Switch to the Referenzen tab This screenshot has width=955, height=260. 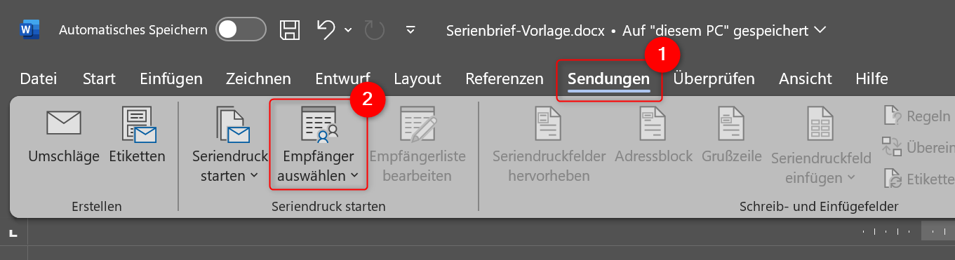point(505,78)
